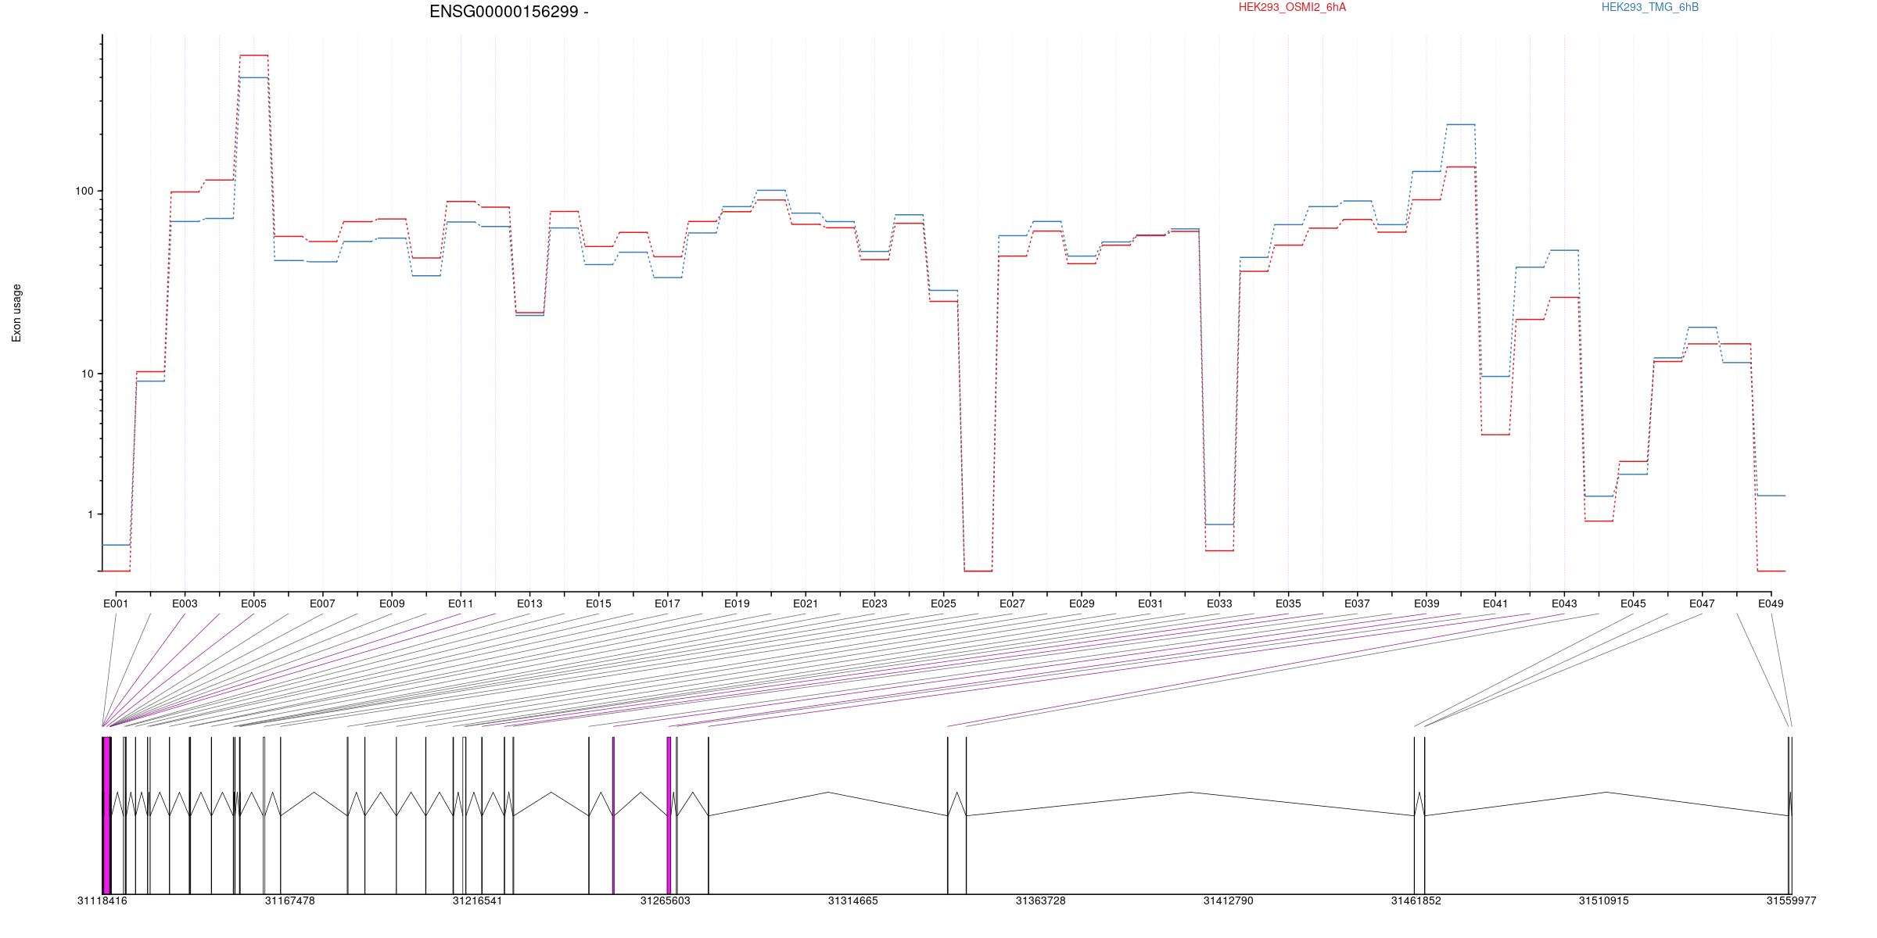Click exon label E007
This screenshot has width=1877, height=938.
pyautogui.click(x=322, y=603)
